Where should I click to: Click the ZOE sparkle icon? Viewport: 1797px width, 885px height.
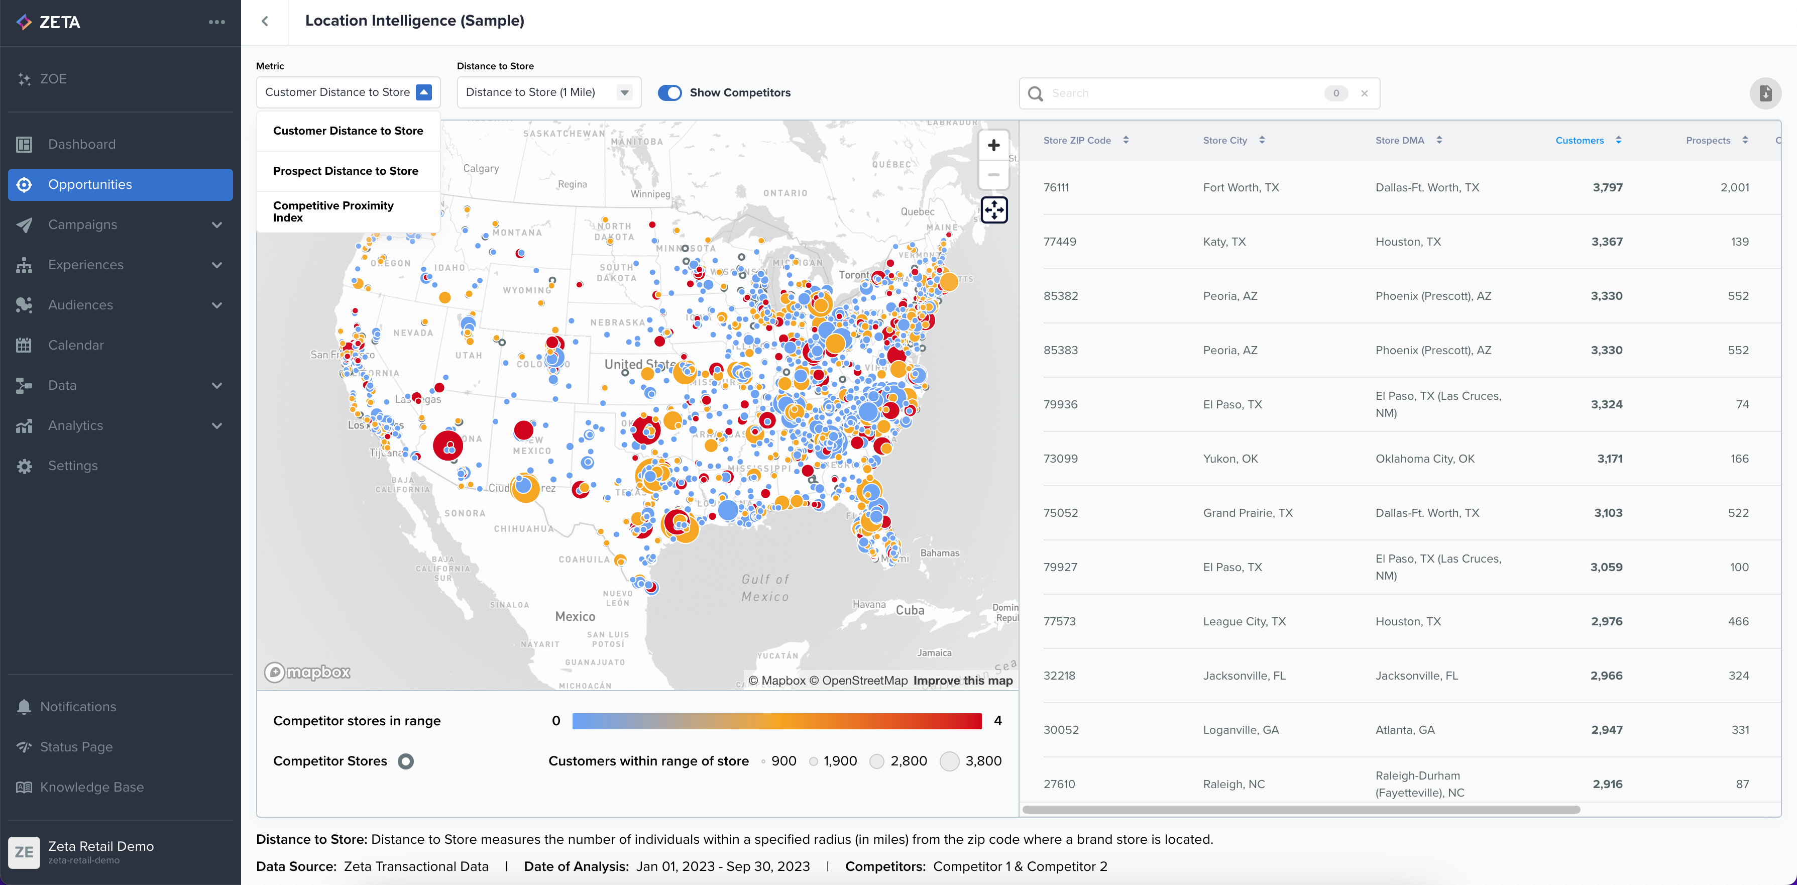25,79
